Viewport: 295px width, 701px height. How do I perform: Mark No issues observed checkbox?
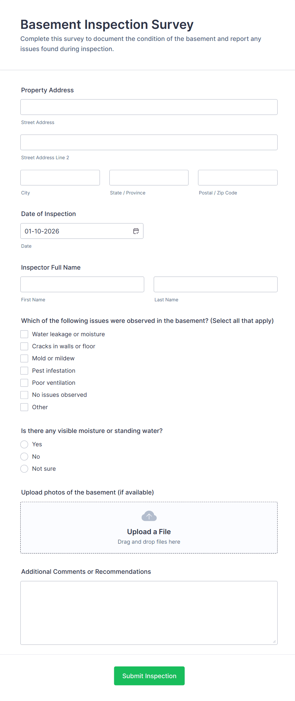tap(24, 395)
